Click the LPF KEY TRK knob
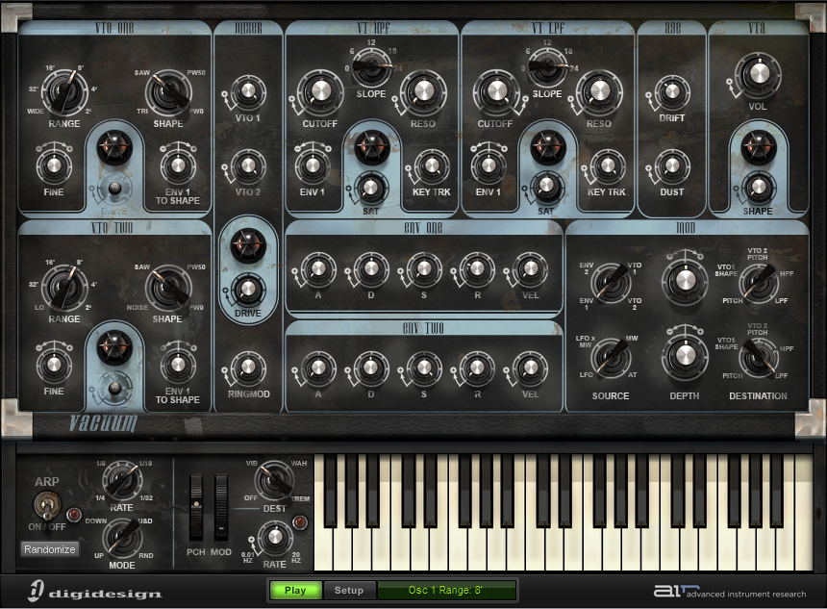Screen dimensions: 827x609 pyautogui.click(x=607, y=165)
